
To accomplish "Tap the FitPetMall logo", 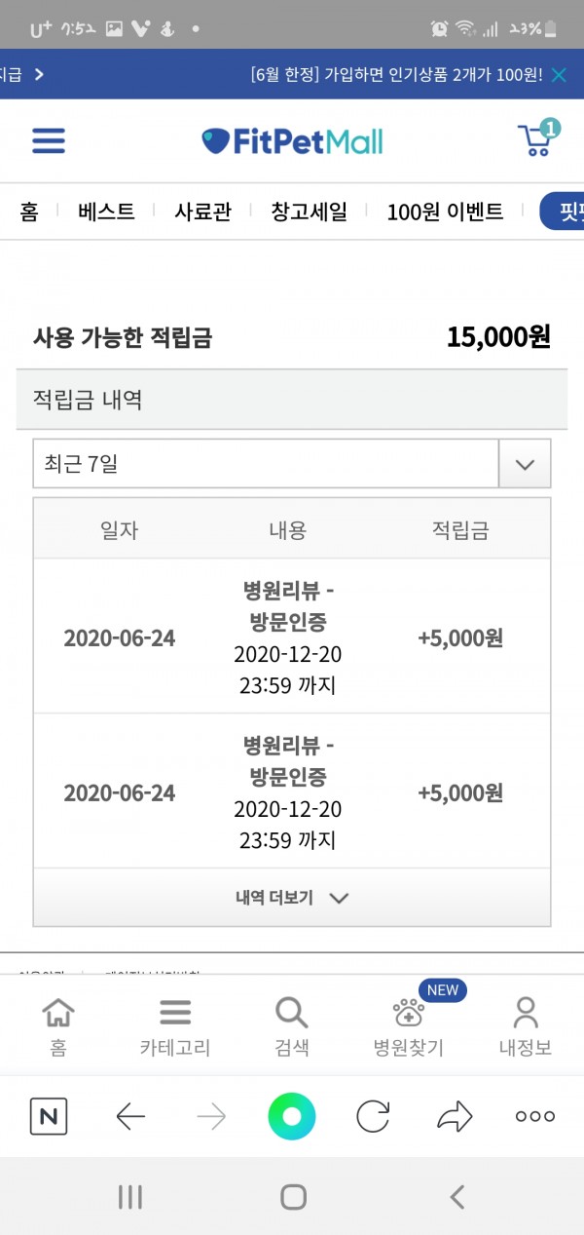I will point(292,141).
